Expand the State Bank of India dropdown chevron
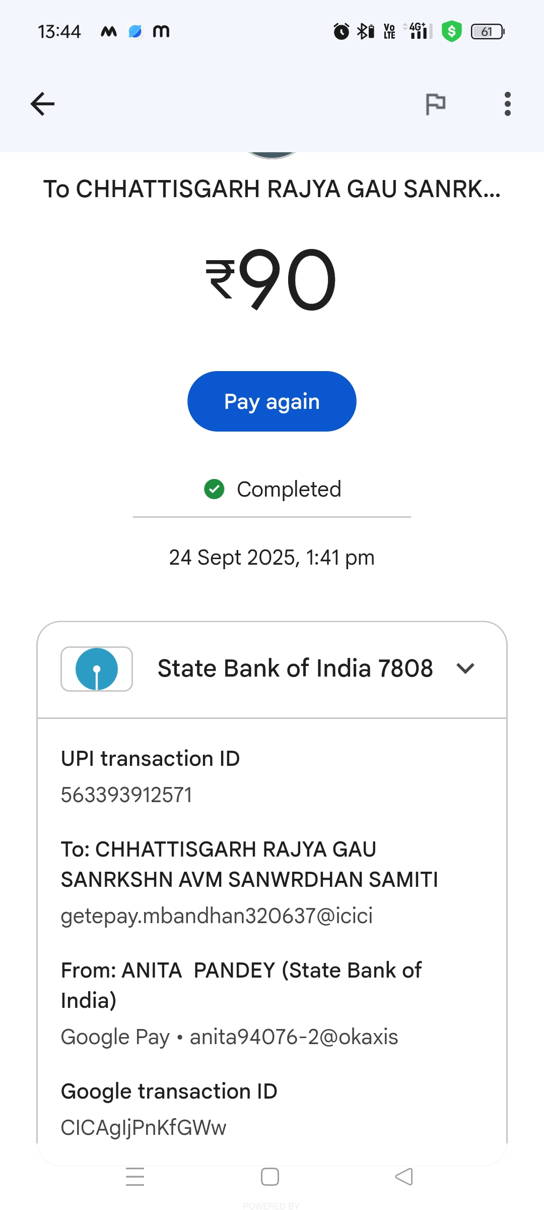This screenshot has width=544, height=1210. [x=465, y=669]
